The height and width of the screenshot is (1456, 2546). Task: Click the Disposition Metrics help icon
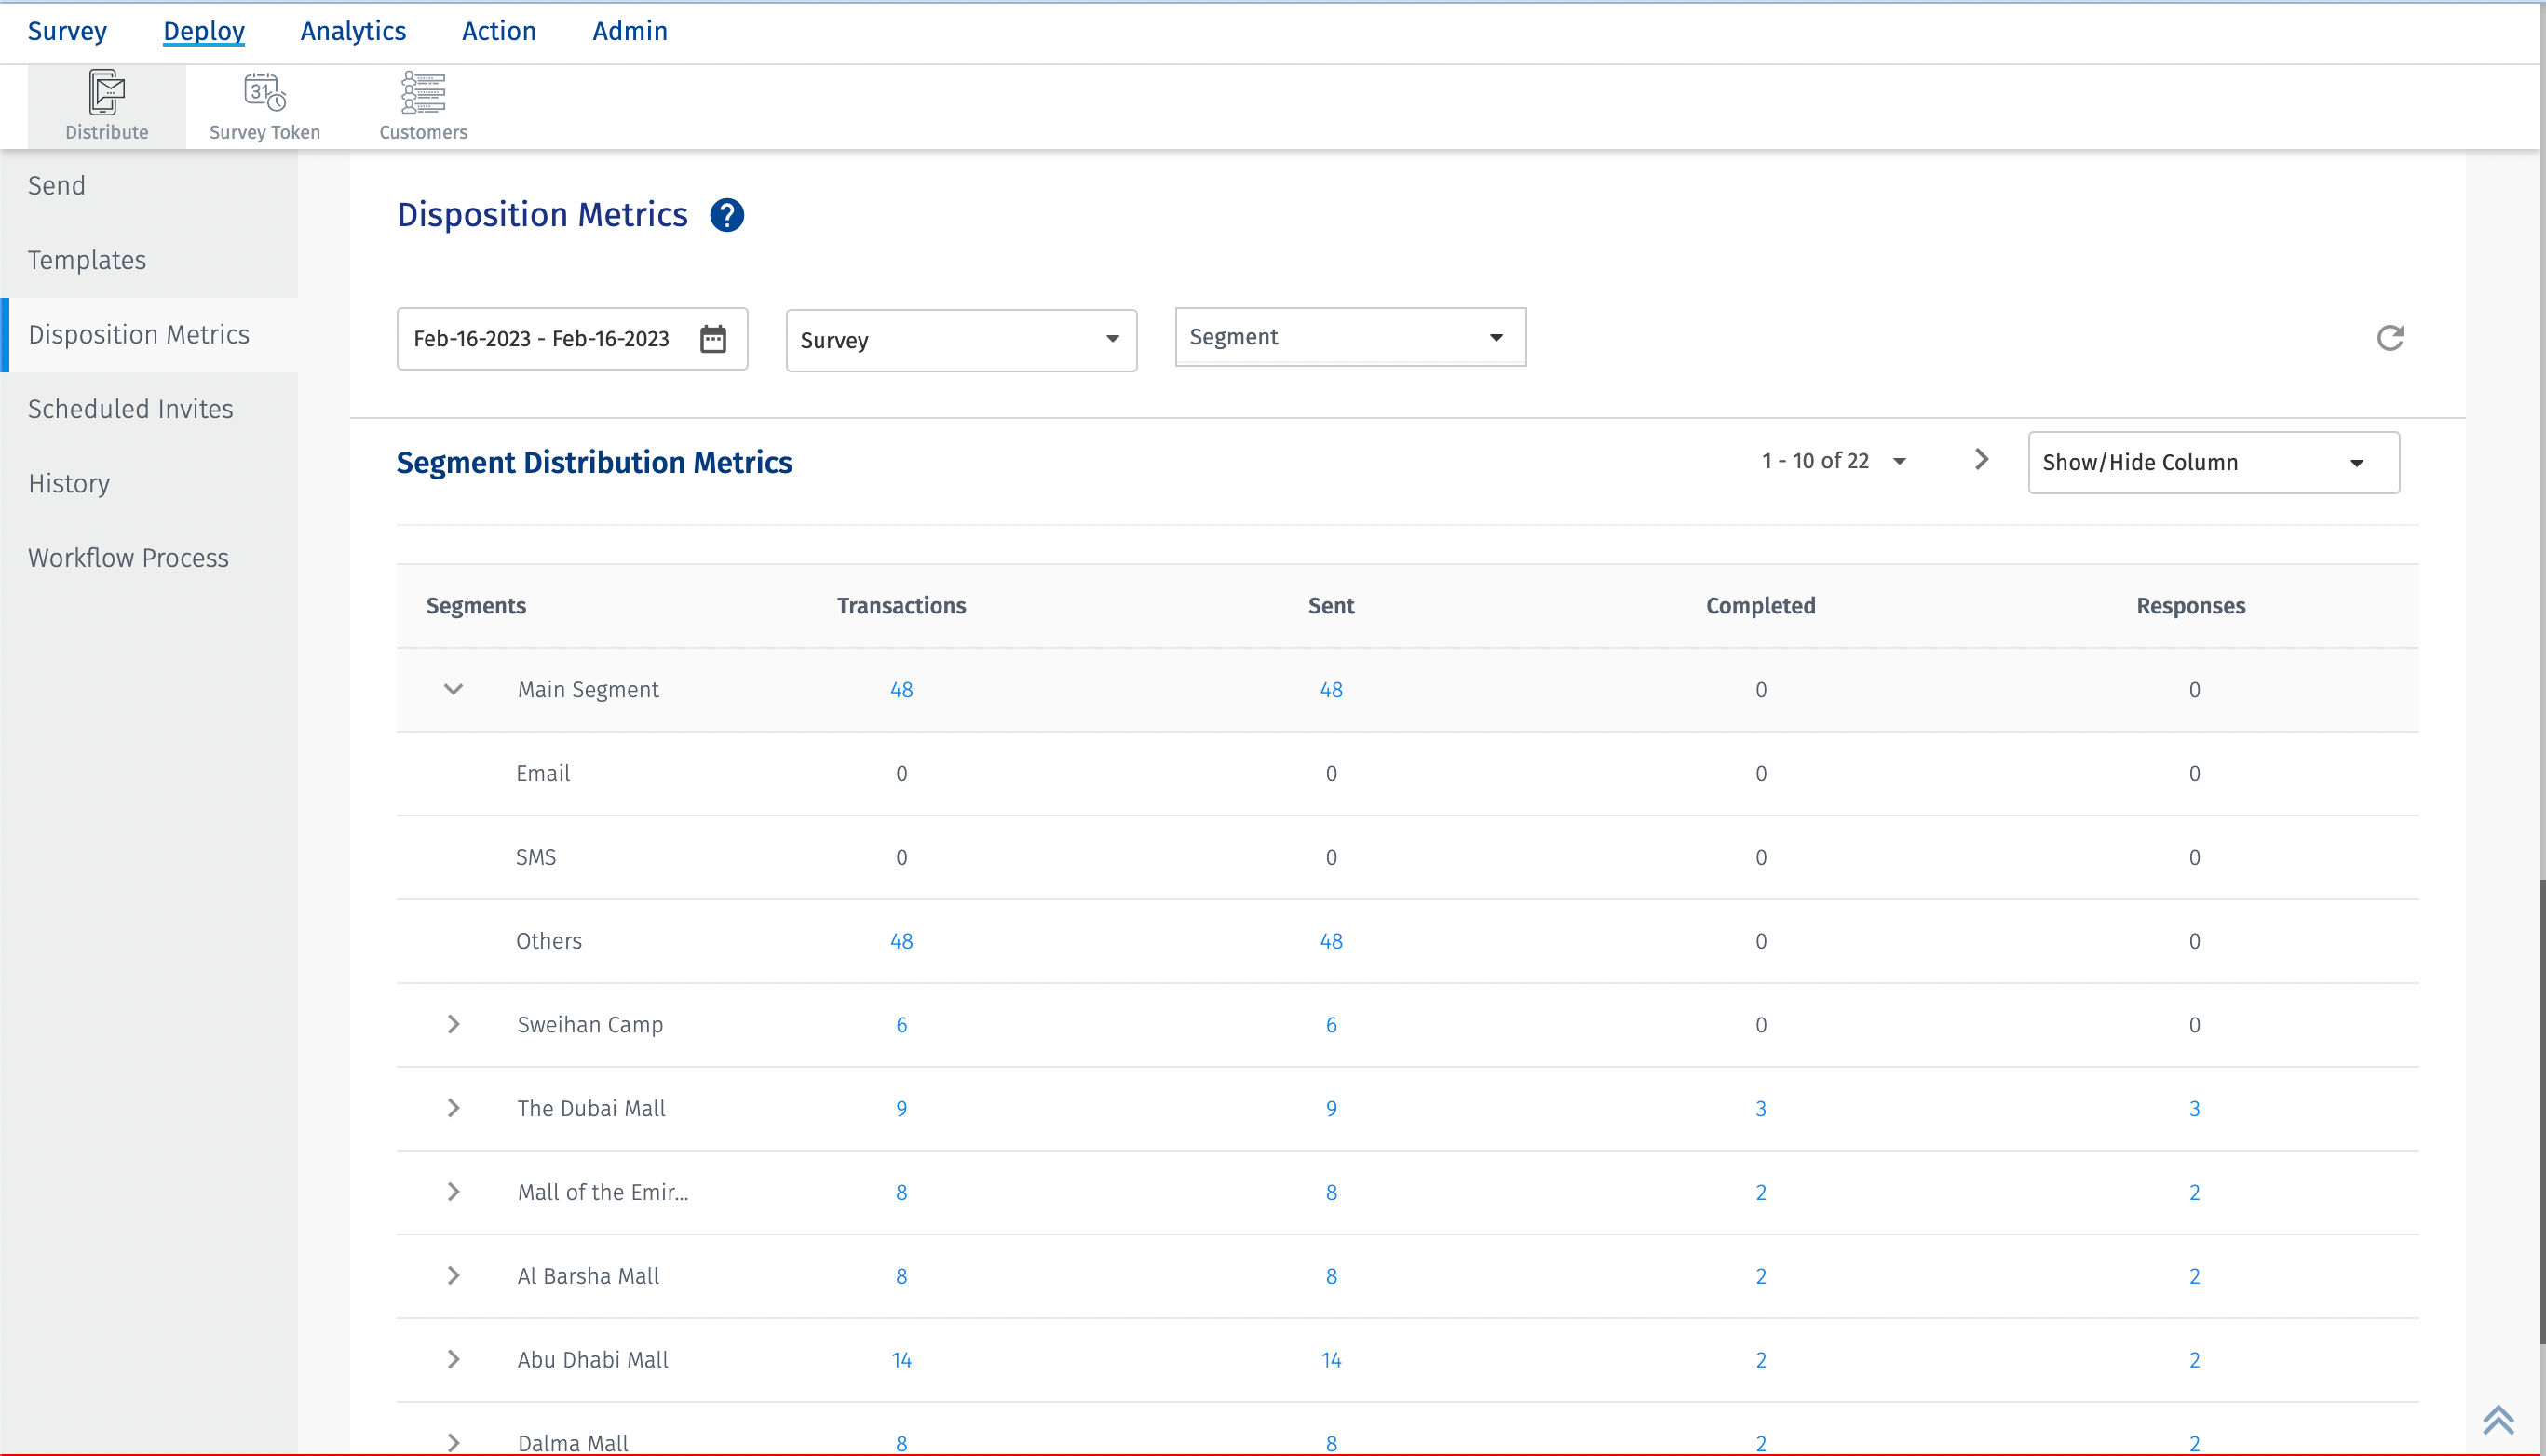coord(727,215)
